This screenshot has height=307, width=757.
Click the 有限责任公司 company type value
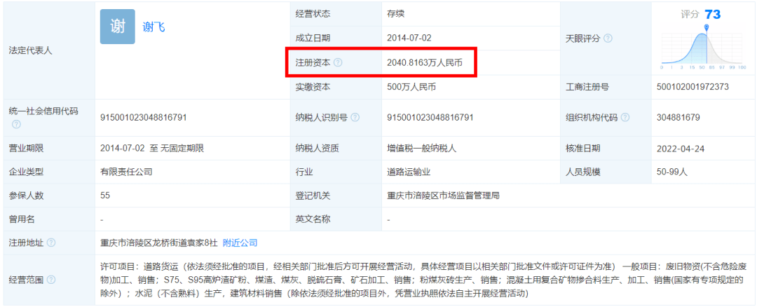[x=126, y=171]
